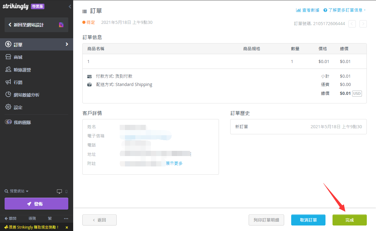Click the 專業版 plan badge
This screenshot has height=231, width=376.
(38, 6)
